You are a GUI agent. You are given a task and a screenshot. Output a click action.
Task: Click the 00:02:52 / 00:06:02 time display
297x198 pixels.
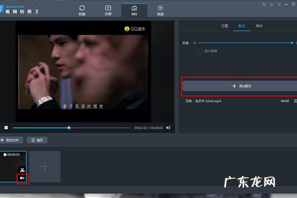[148, 128]
